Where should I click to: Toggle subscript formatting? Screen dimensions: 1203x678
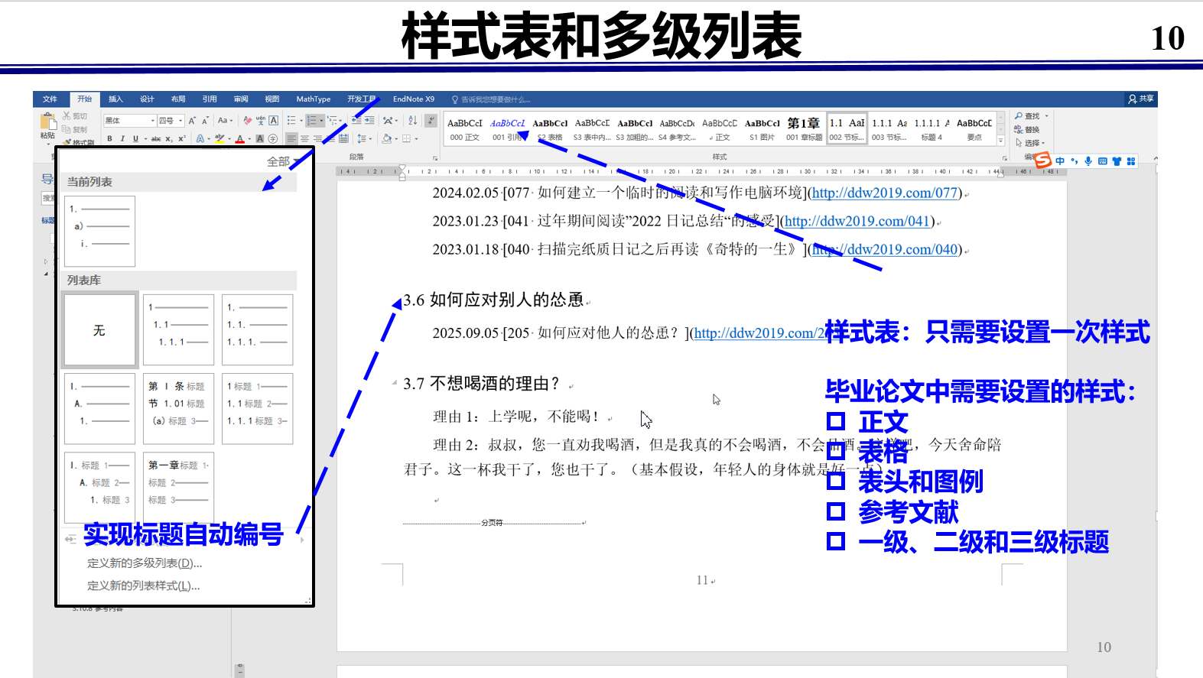pos(170,139)
